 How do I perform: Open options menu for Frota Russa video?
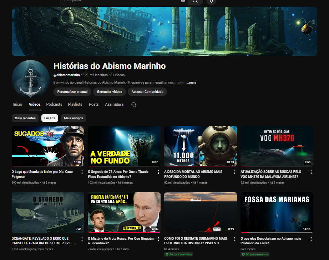coord(158,239)
